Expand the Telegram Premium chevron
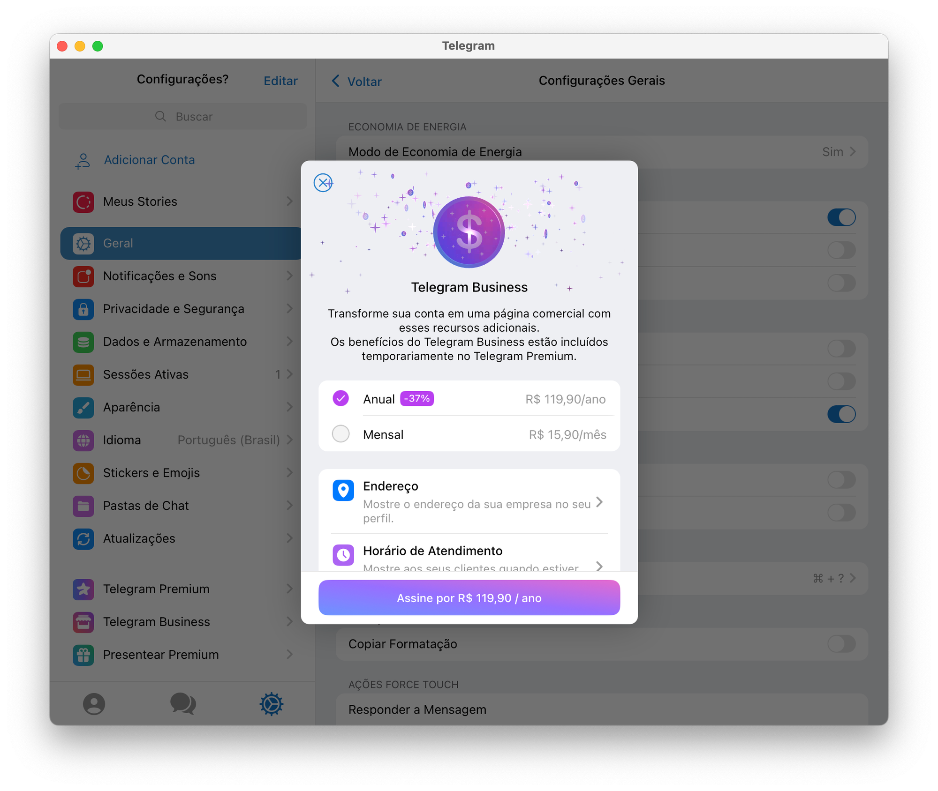This screenshot has width=938, height=791. click(289, 589)
